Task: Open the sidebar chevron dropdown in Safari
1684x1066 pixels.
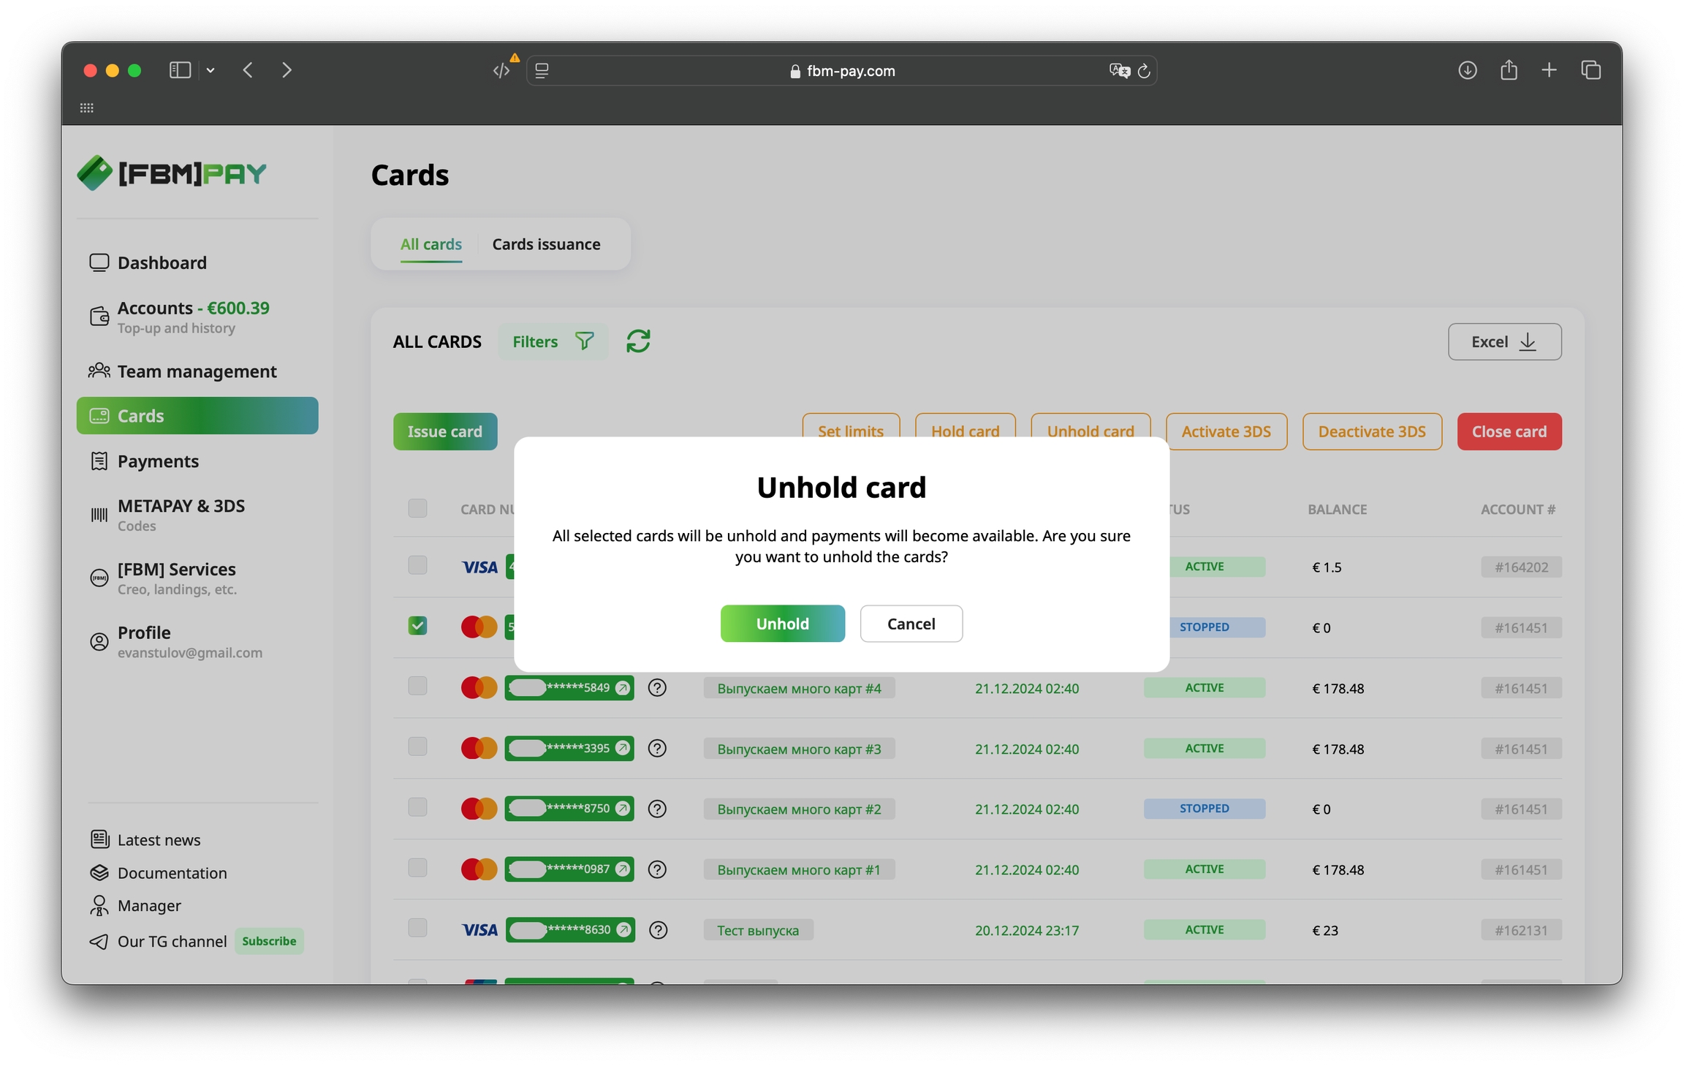Action: coord(210,70)
